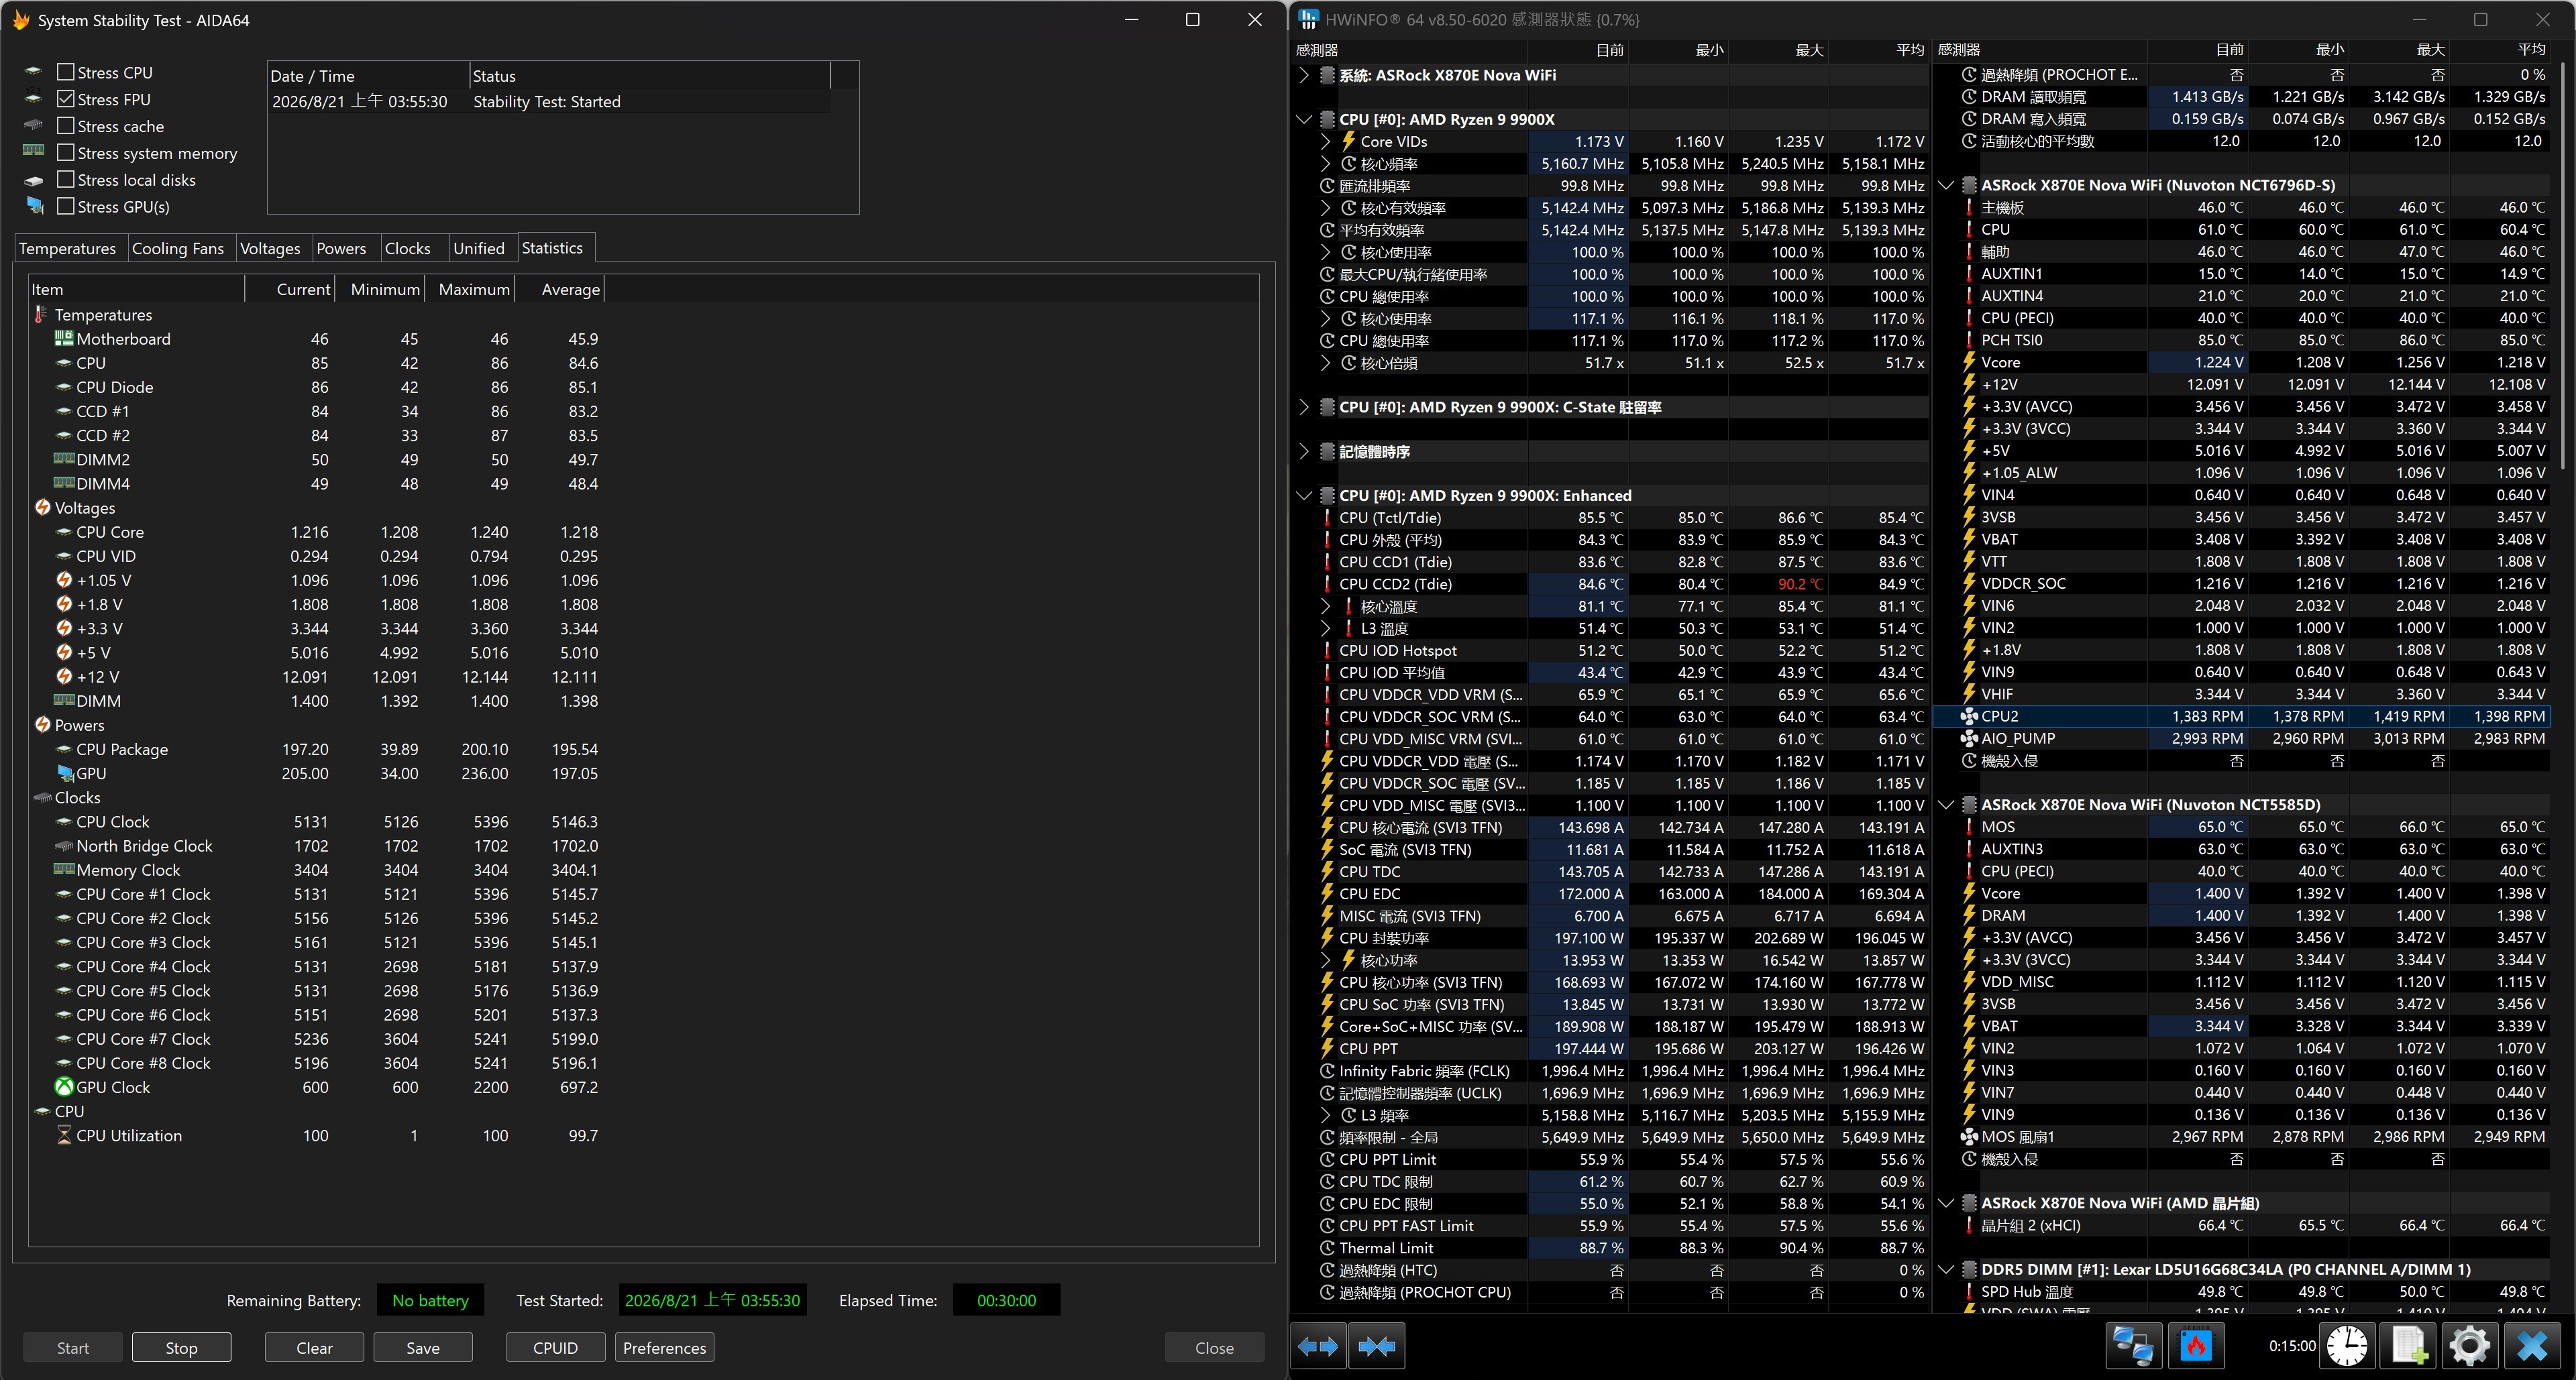Enable Stress system memory checkbox
The image size is (2576, 1380).
[66, 153]
